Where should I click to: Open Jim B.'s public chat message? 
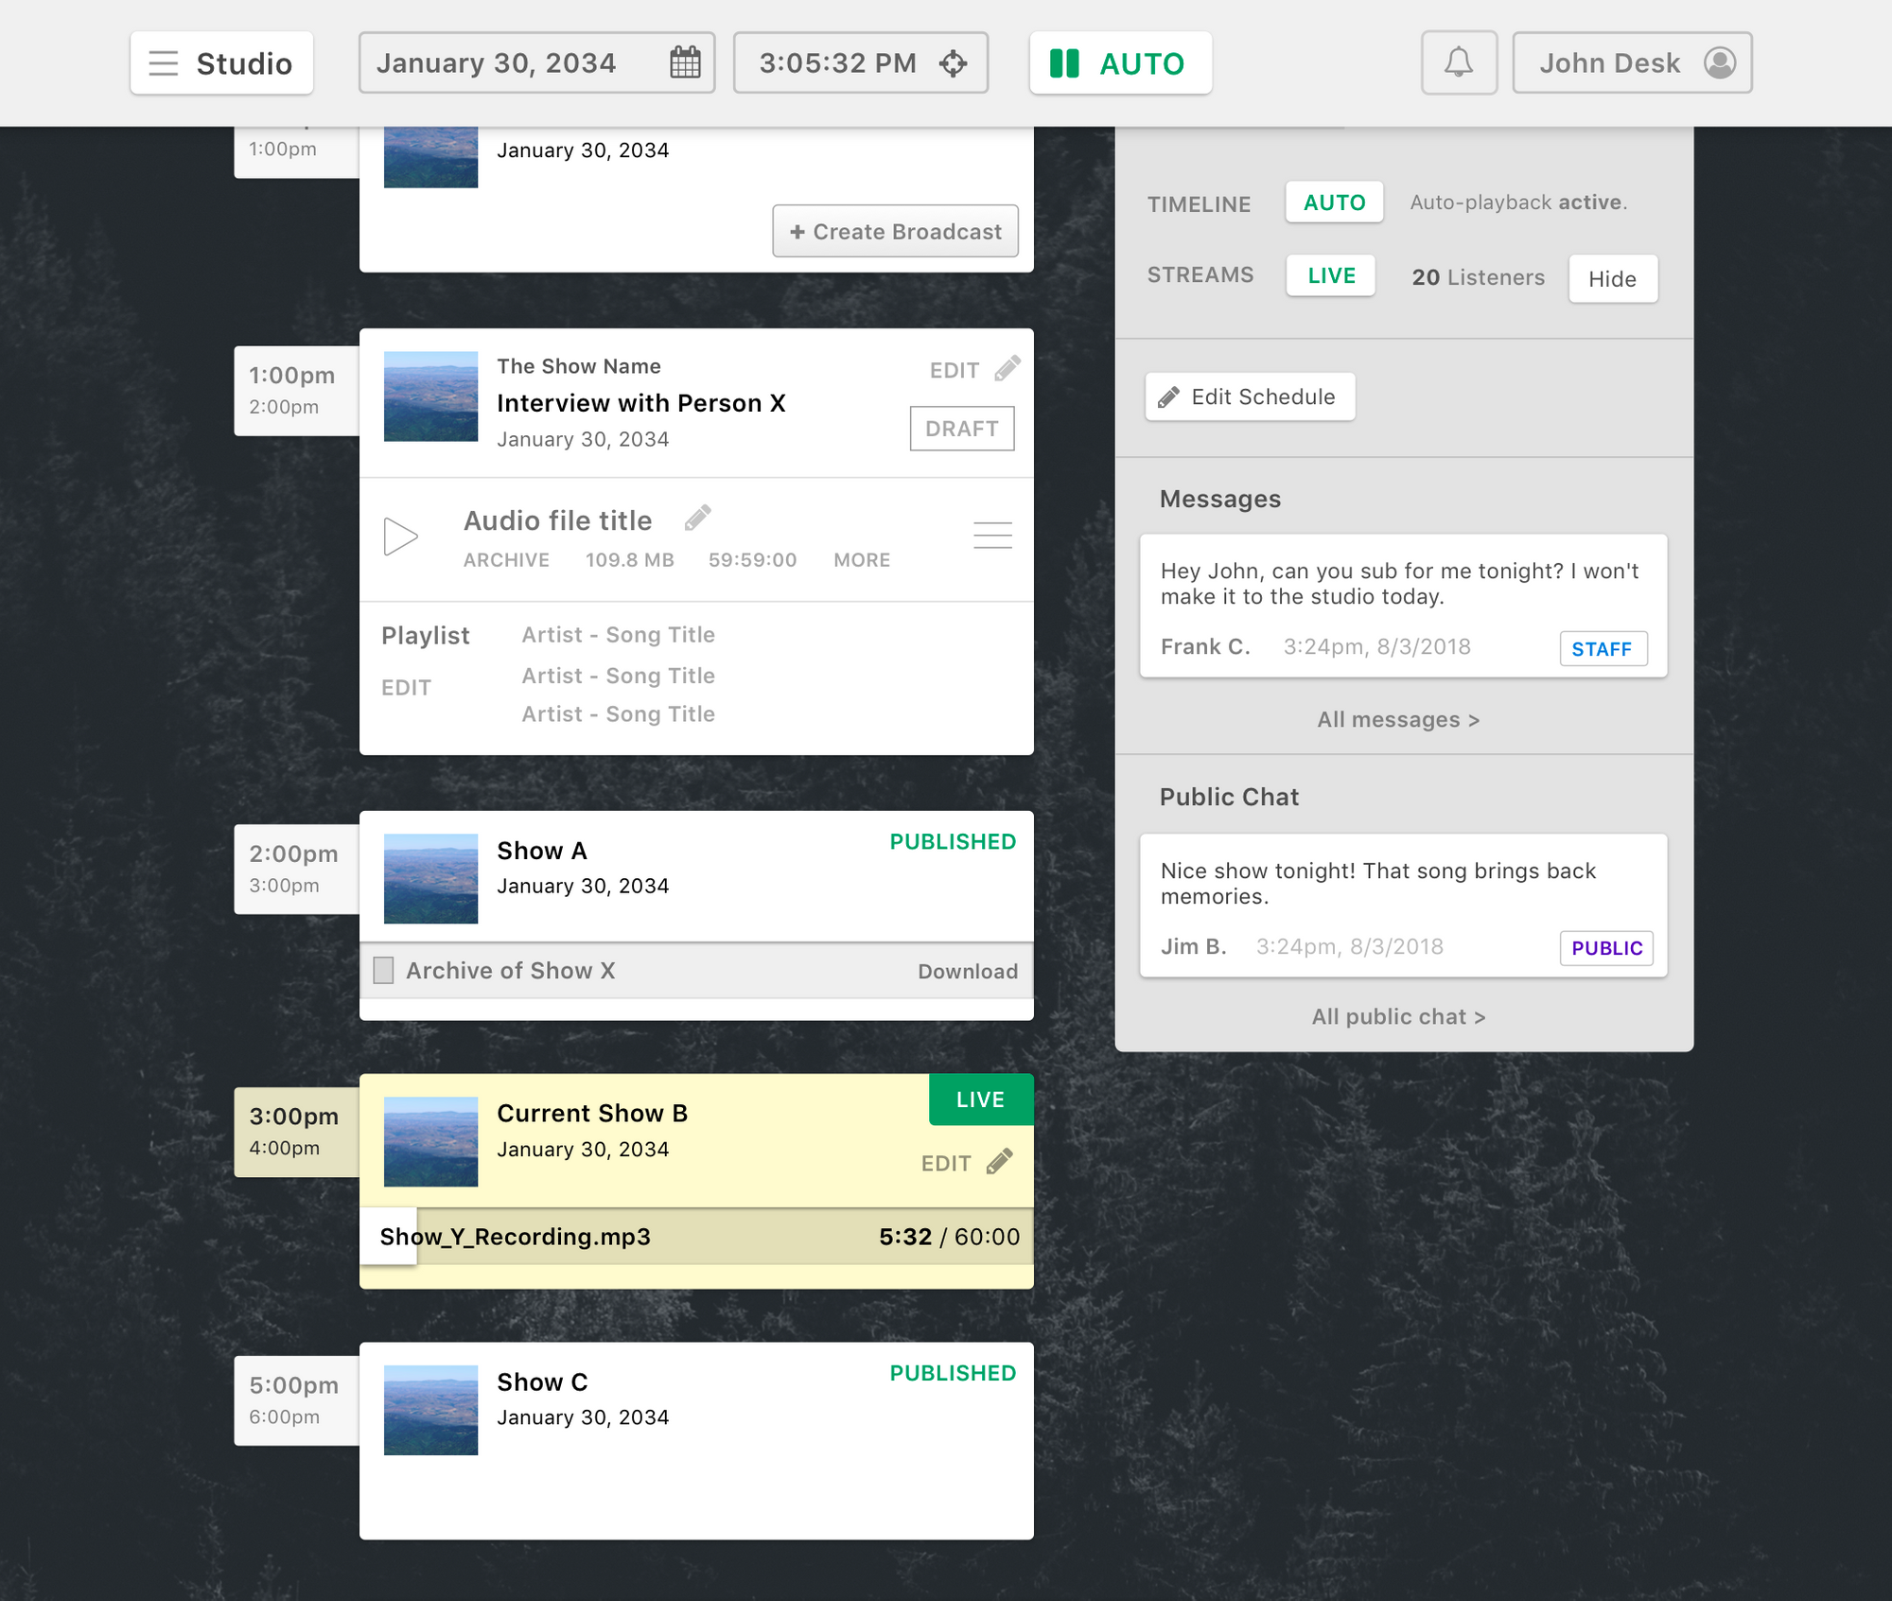(x=1404, y=906)
